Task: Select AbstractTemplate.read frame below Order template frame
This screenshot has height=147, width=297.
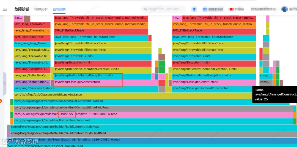Action: [153, 121]
